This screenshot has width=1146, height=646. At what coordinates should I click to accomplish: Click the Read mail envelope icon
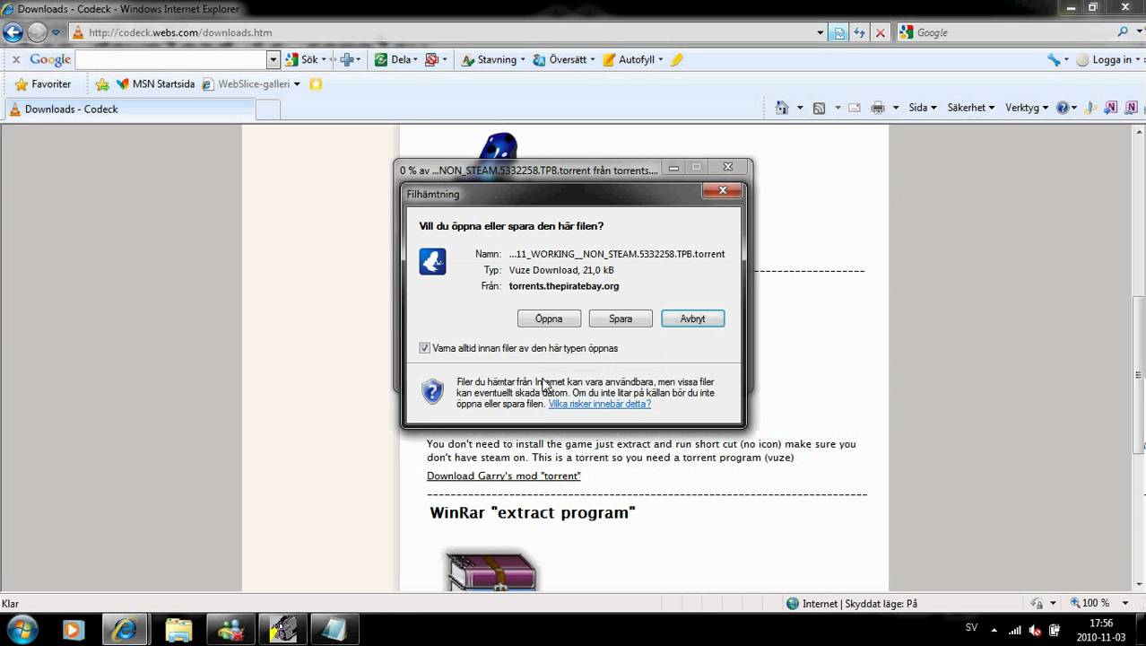click(855, 108)
